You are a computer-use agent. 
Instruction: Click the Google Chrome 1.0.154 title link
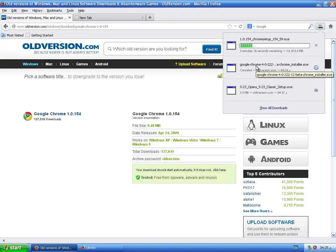point(57,114)
